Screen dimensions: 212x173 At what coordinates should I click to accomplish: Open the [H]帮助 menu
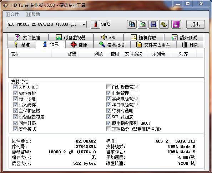point(33,14)
